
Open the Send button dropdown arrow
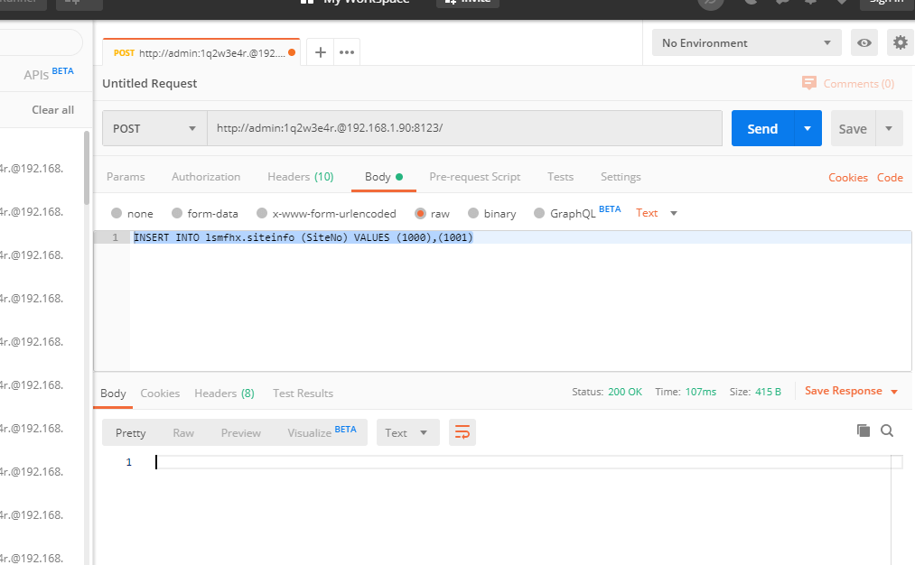click(808, 128)
